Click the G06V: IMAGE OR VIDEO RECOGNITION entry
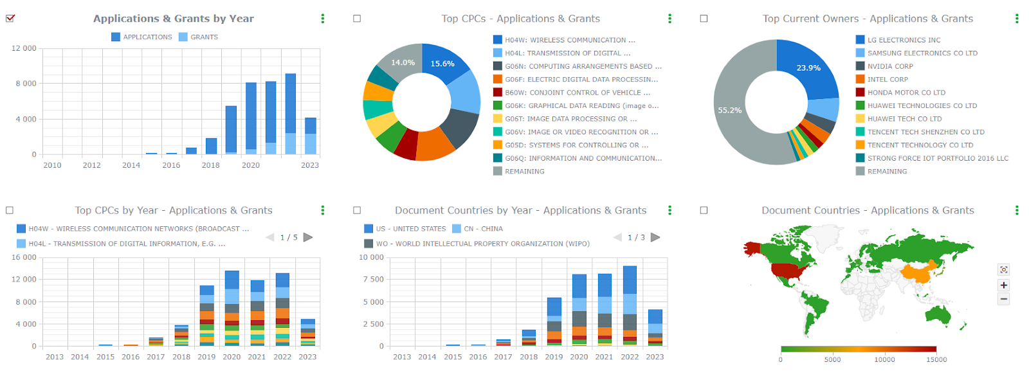Screen dimensions: 1029x387 tap(576, 132)
